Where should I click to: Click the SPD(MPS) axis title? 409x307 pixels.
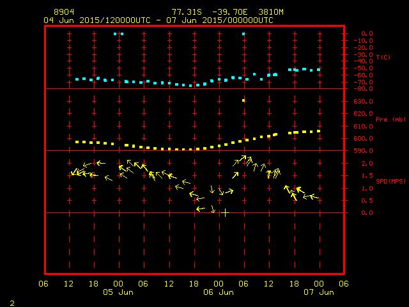click(390, 181)
